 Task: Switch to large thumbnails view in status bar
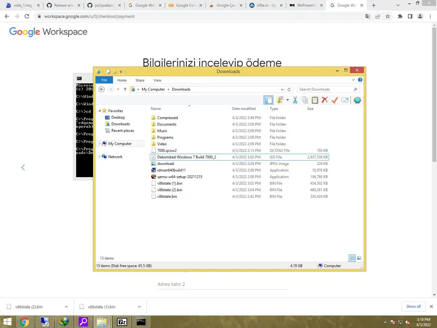tap(359, 258)
